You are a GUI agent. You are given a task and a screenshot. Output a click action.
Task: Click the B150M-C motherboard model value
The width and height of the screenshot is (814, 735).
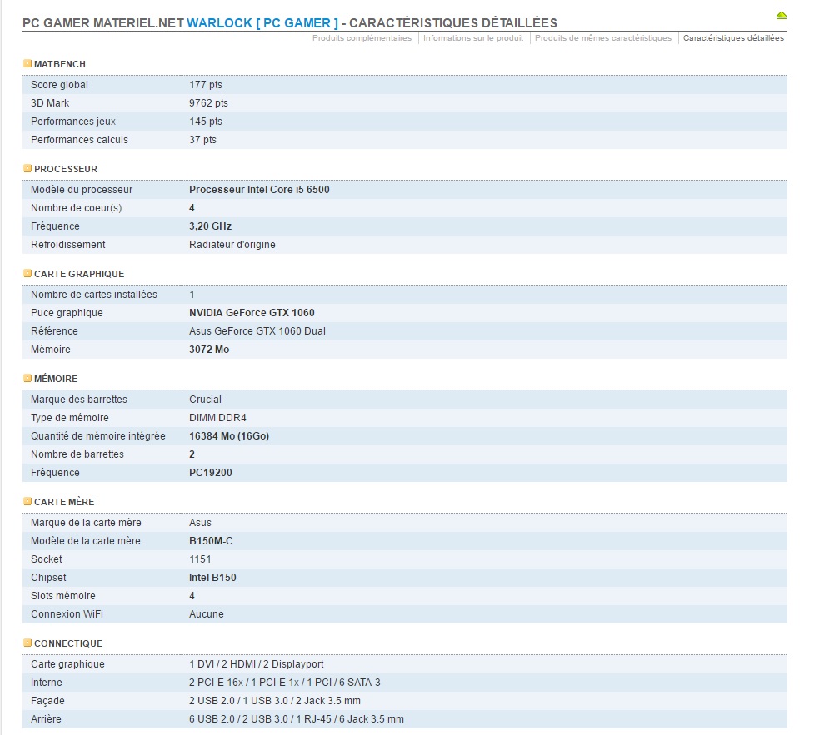pos(211,541)
